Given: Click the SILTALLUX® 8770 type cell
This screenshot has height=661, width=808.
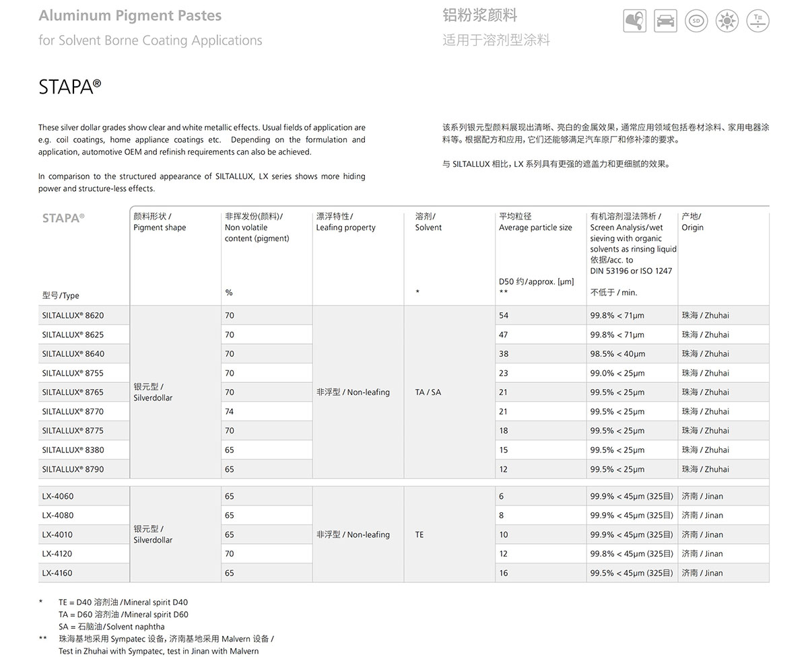Looking at the screenshot, I should click(x=73, y=411).
